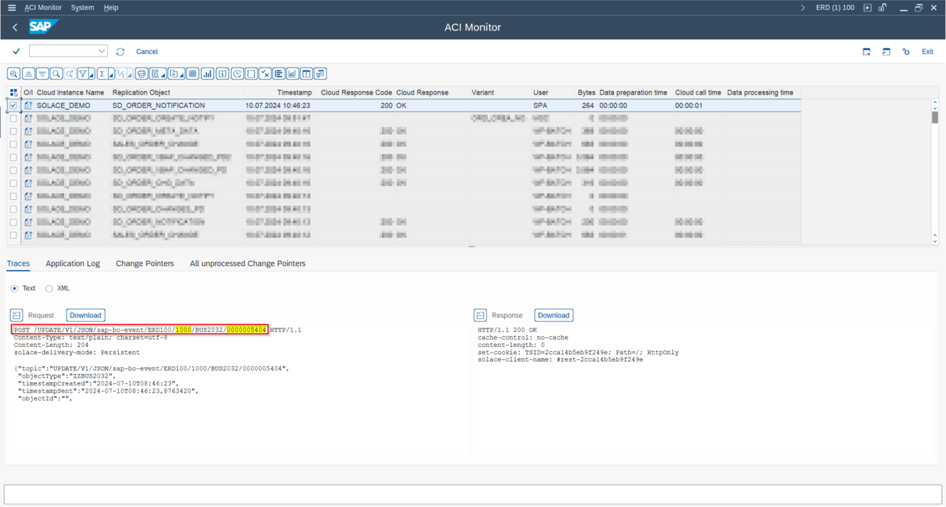
Task: Click the Information icon in the toolbar
Action: (221, 73)
